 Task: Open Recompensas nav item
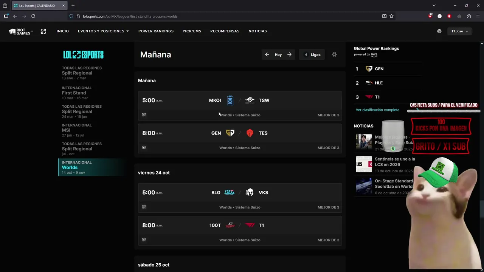pyautogui.click(x=225, y=31)
